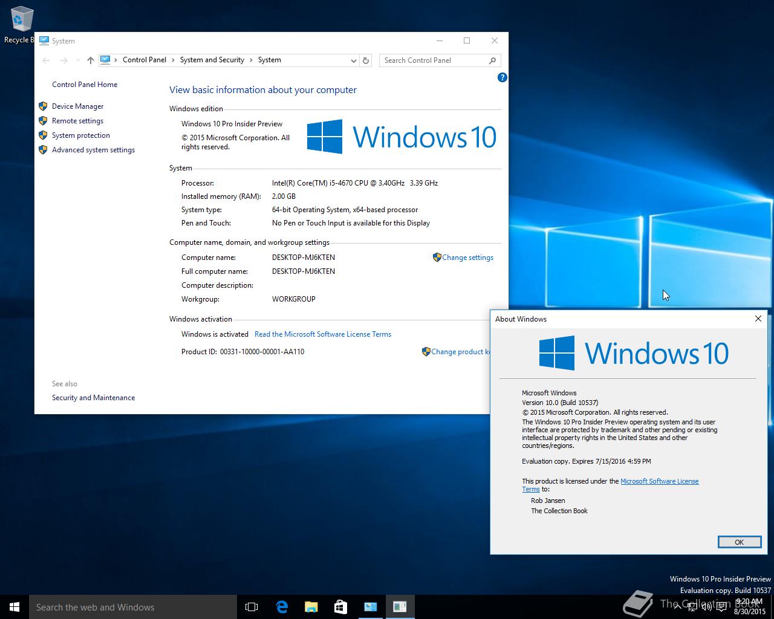Click the computer icon in address bar
Viewport: 774px width, 619px height.
(x=105, y=60)
